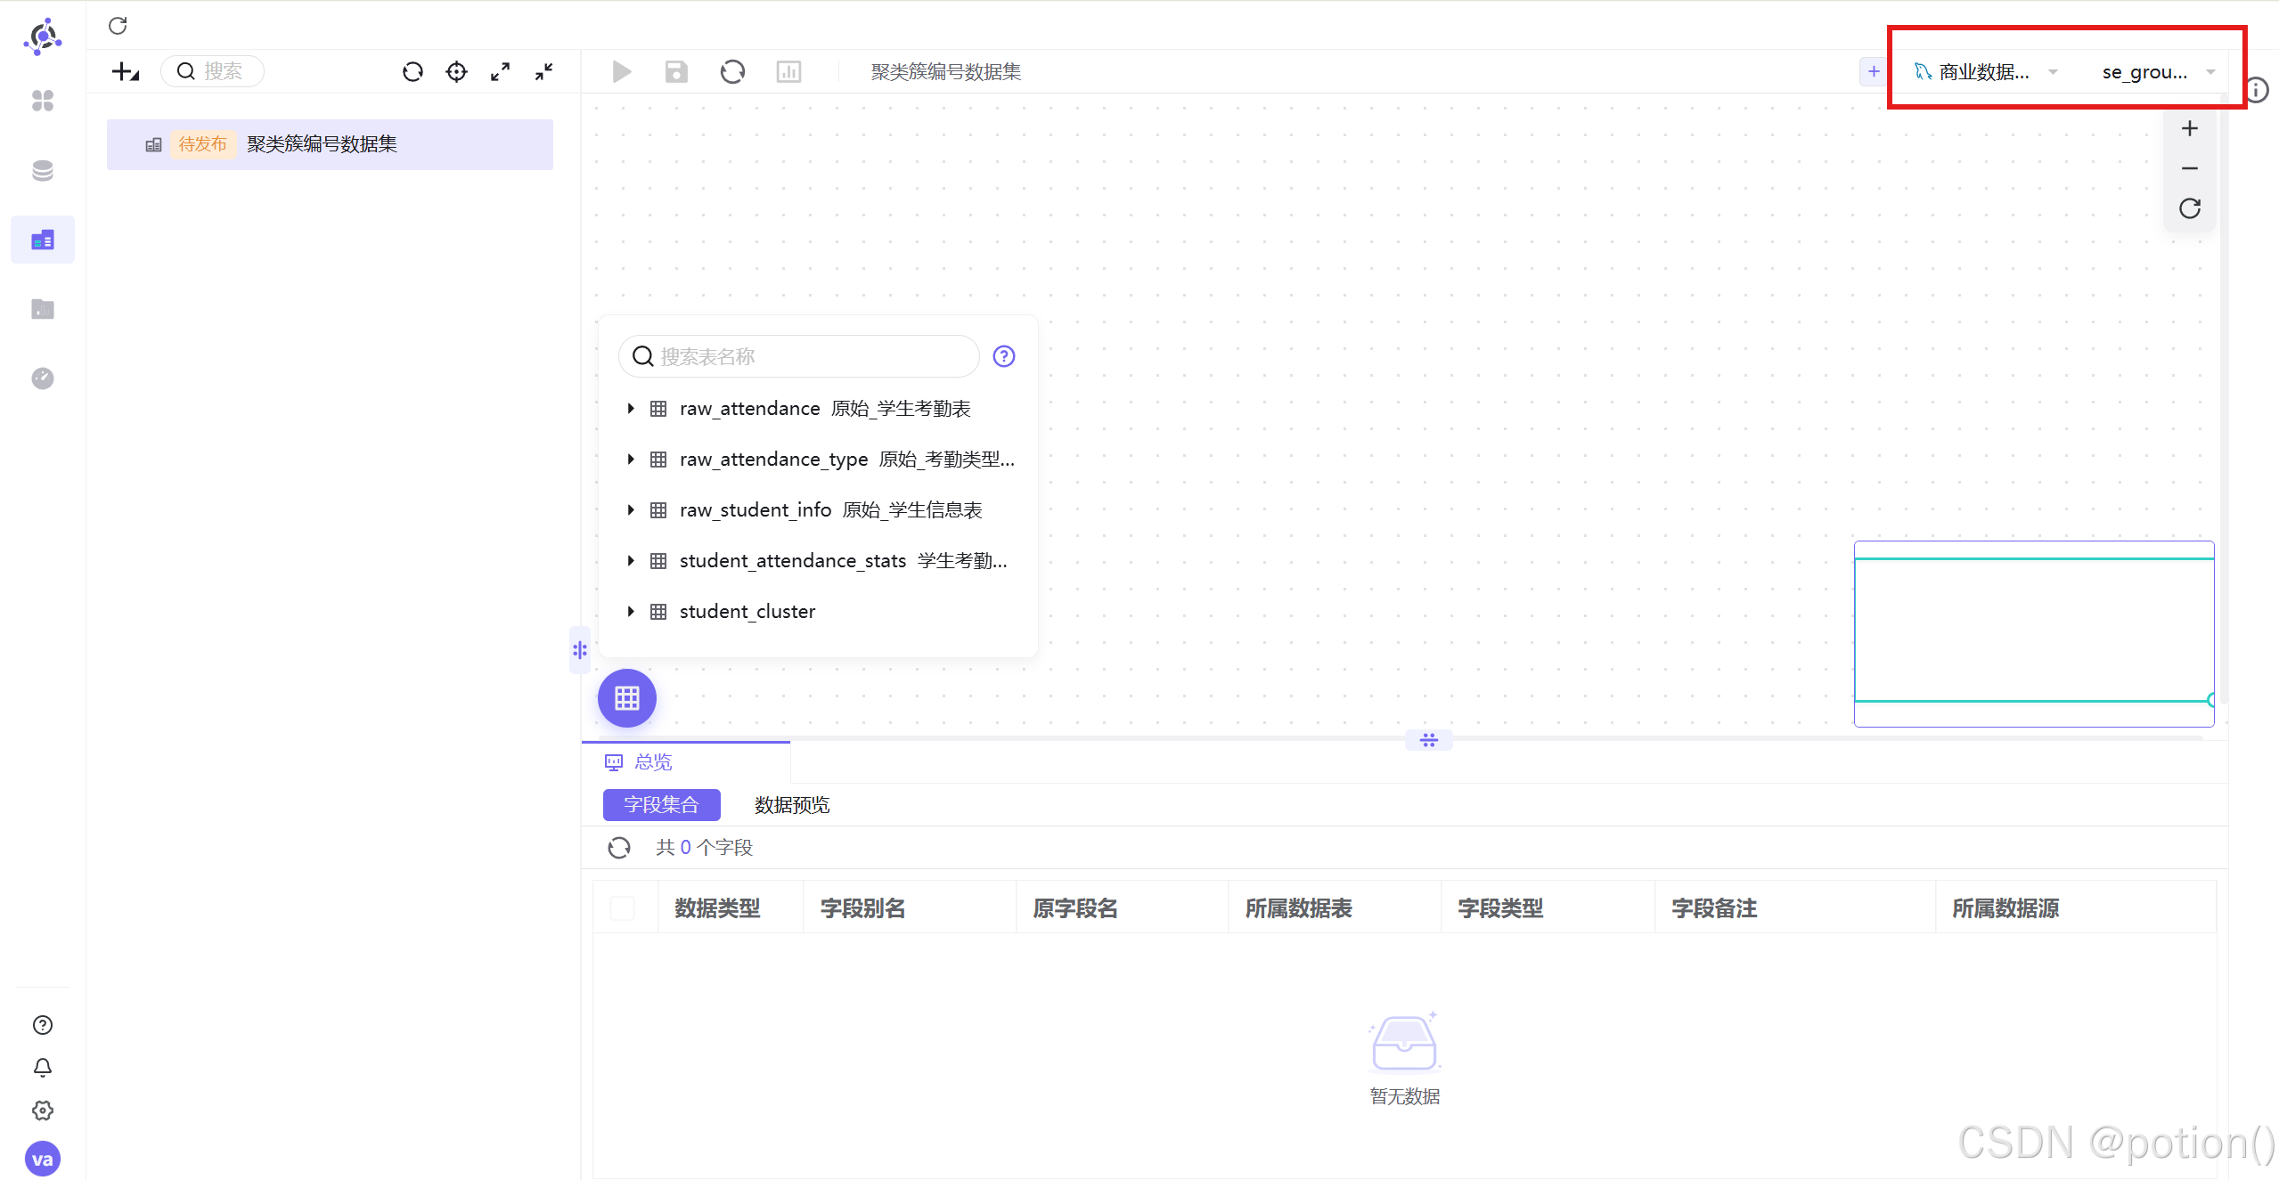Click the left panel collapse handle
Screen dimensions: 2279x1180
(580, 650)
